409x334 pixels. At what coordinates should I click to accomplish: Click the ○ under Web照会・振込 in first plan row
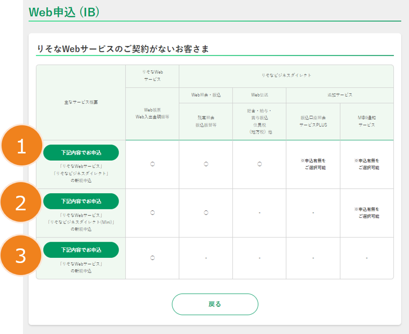click(206, 164)
